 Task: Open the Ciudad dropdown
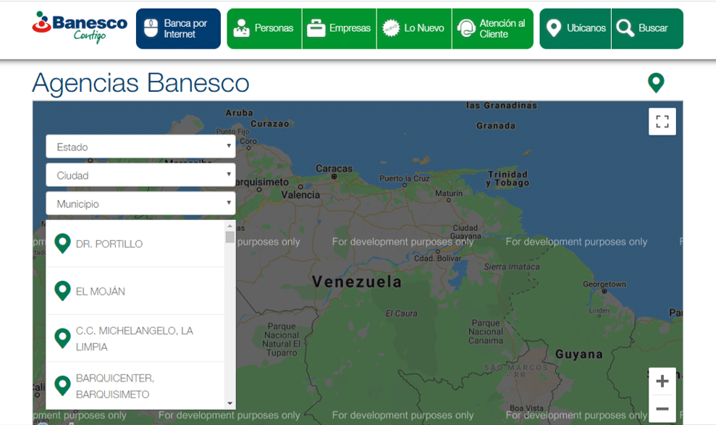click(x=140, y=175)
